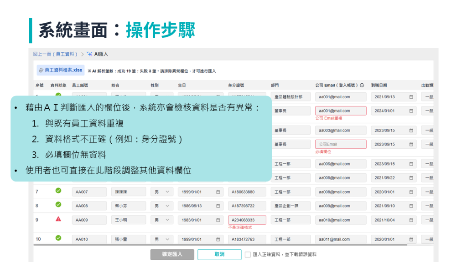Click the AI sparkle icon beside AI匯入
Screen dimensions: 467x262
coord(89,54)
